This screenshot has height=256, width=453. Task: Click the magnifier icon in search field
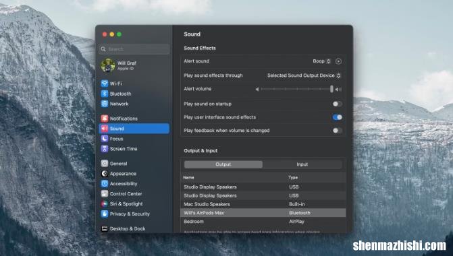click(103, 49)
